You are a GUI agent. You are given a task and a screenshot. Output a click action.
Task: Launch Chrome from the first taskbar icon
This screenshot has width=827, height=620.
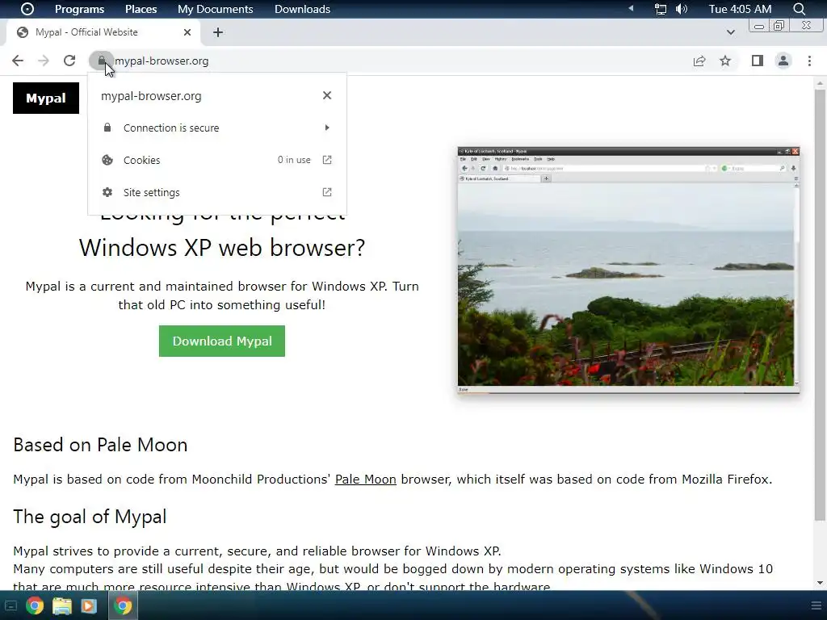[x=34, y=605]
